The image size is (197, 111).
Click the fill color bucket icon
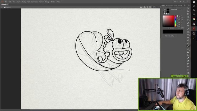point(165,12)
